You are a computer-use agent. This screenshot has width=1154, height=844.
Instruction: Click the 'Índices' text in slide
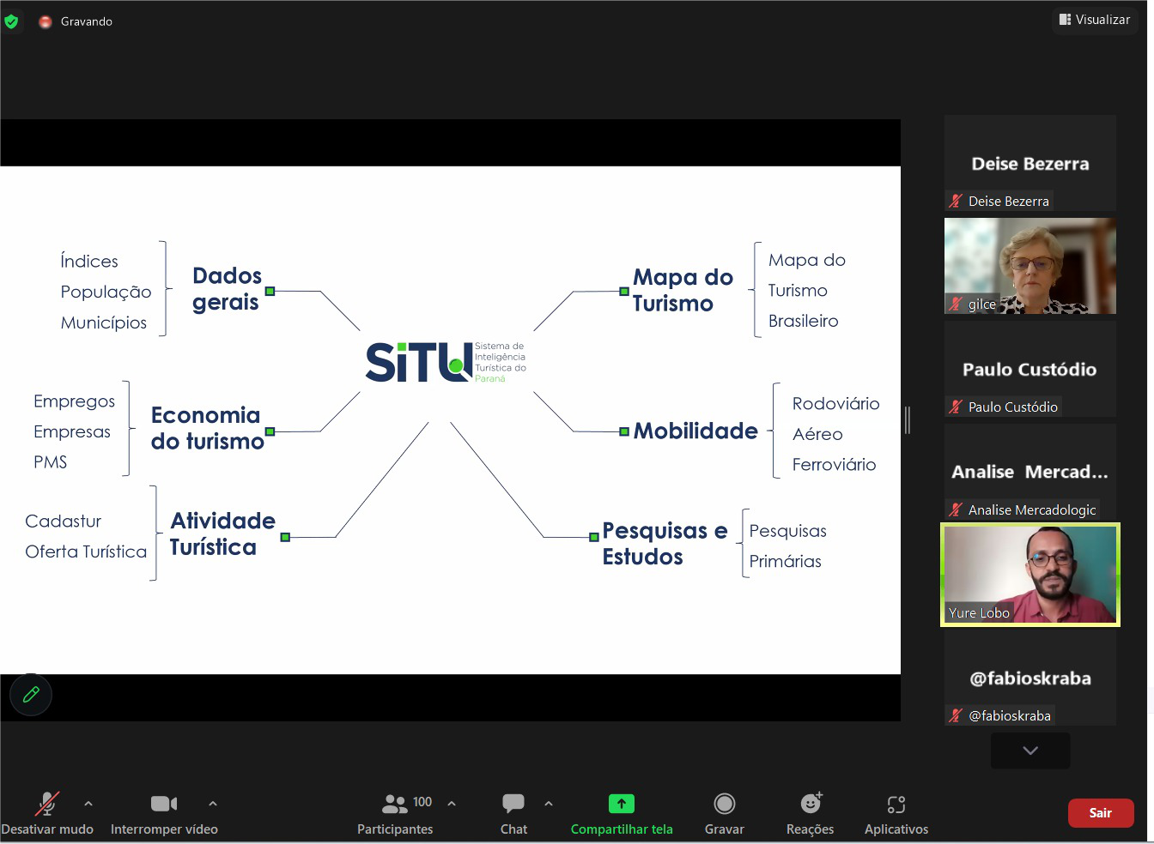(89, 261)
